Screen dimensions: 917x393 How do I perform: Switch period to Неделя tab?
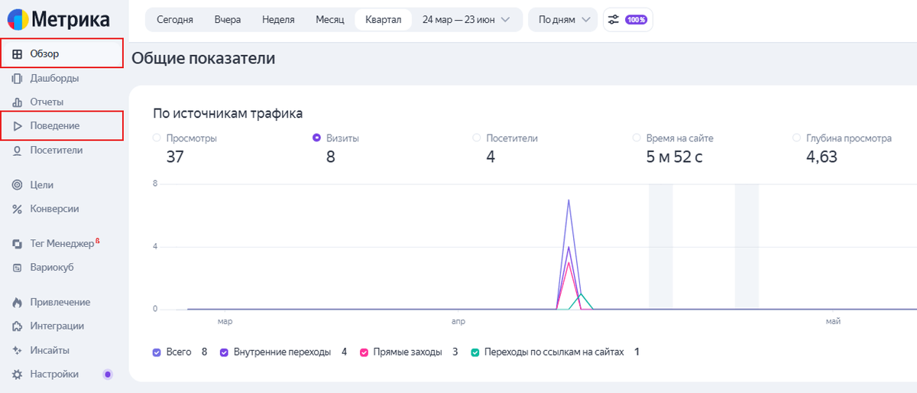[278, 20]
